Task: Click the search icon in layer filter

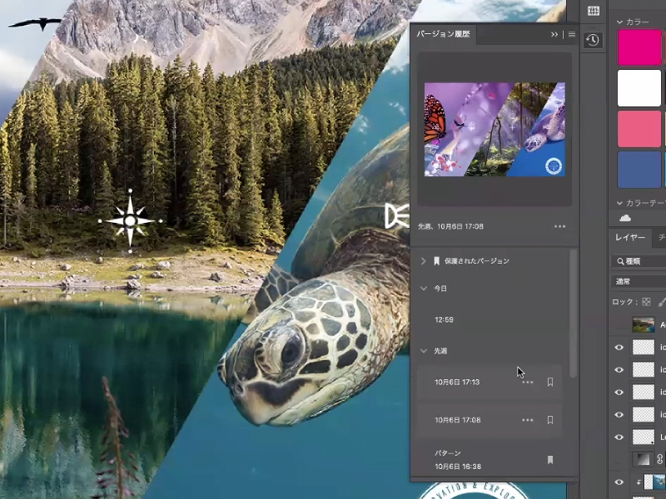Action: [x=620, y=261]
